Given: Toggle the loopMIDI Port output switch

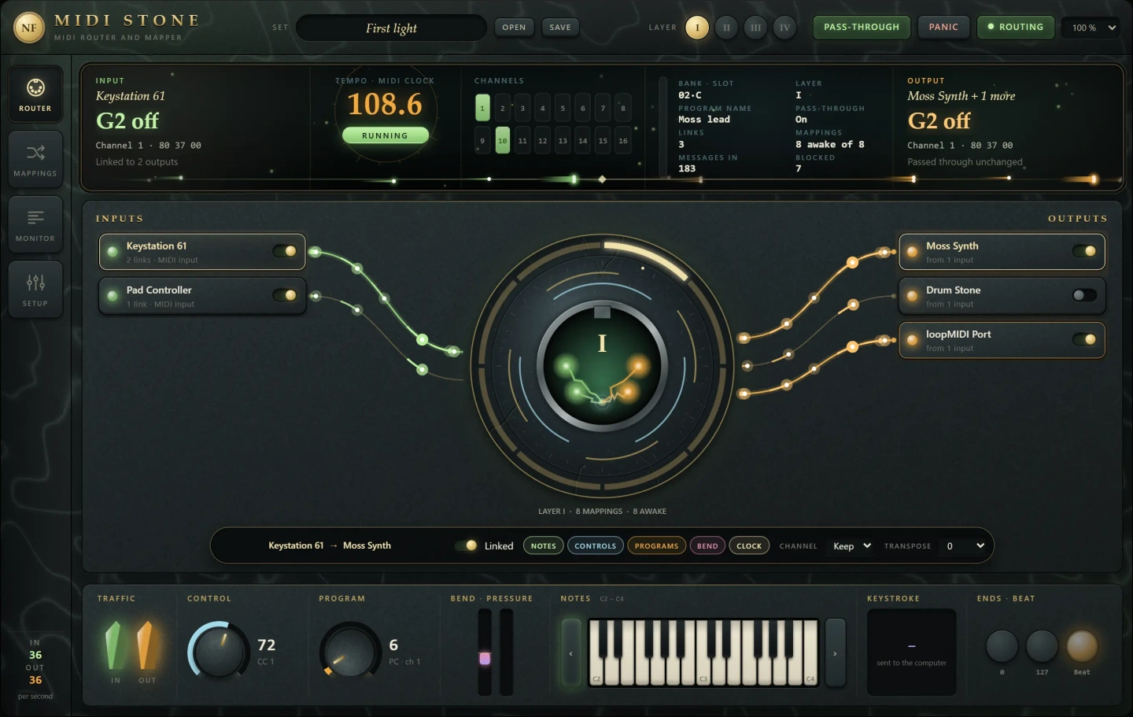Looking at the screenshot, I should (x=1084, y=339).
